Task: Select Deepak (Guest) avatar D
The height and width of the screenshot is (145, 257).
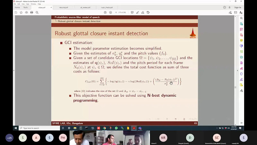Action: pyautogui.click(x=190, y=138)
